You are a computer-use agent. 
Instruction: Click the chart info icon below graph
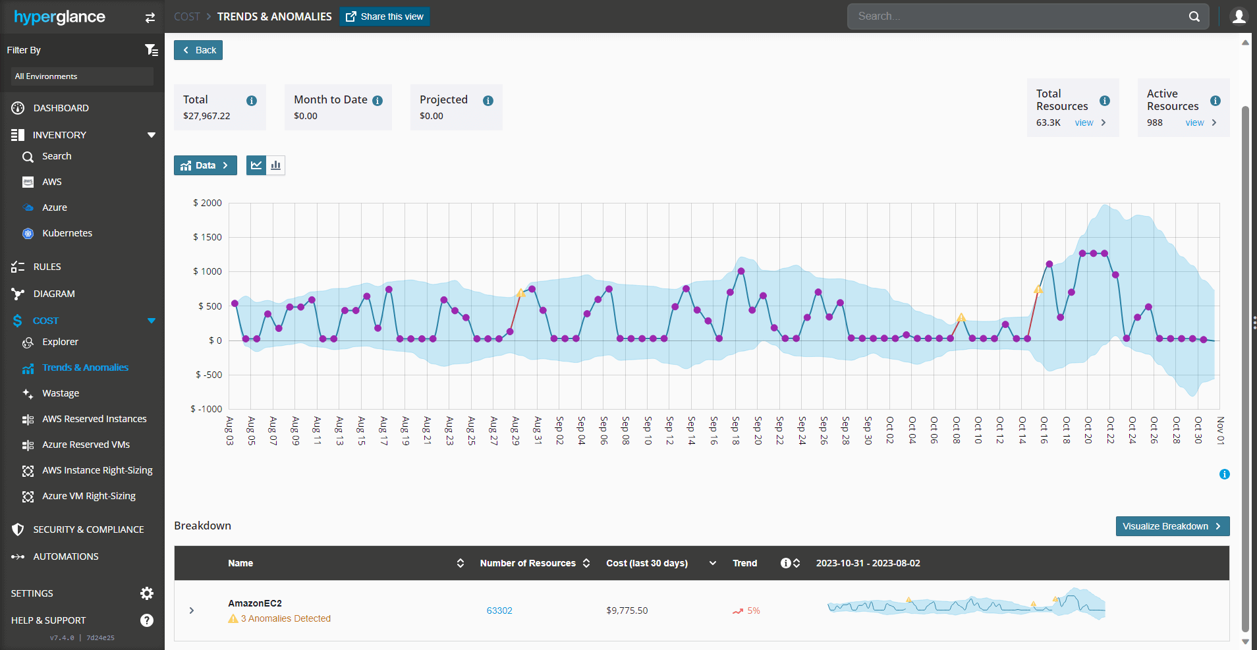1224,474
